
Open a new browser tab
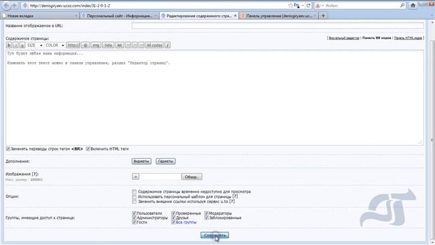(323, 16)
